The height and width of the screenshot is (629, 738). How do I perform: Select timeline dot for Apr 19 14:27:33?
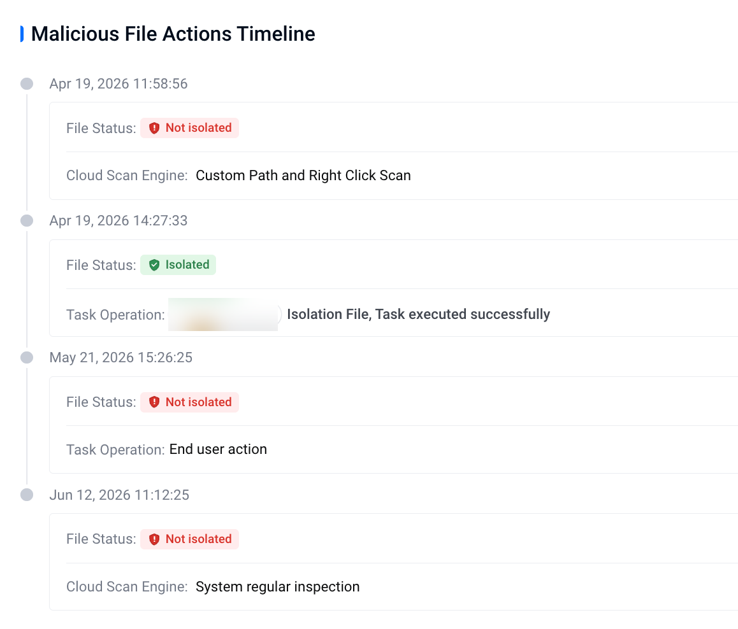pos(27,220)
